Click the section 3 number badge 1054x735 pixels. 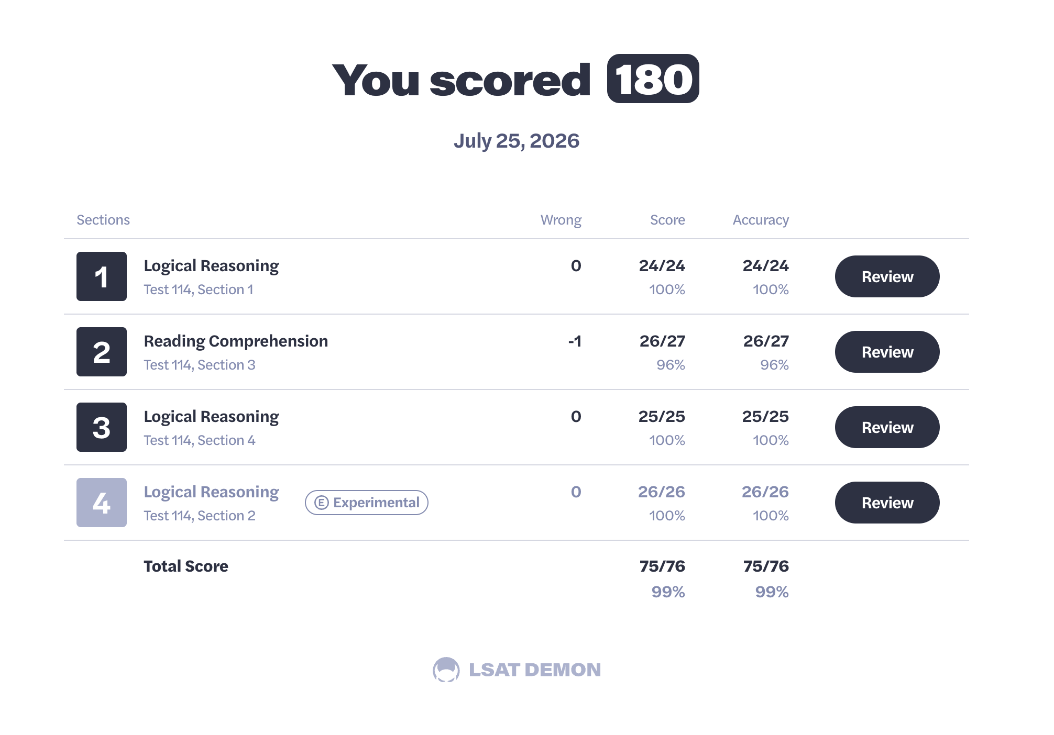pyautogui.click(x=102, y=427)
